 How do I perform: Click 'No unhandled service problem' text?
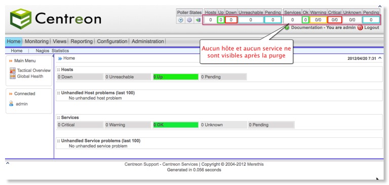click(x=98, y=146)
